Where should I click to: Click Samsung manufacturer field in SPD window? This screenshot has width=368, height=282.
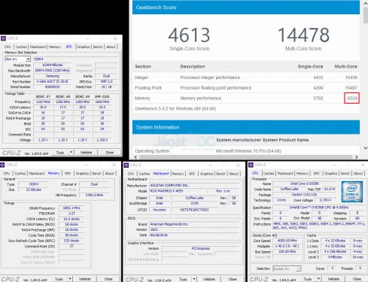click(x=53, y=76)
